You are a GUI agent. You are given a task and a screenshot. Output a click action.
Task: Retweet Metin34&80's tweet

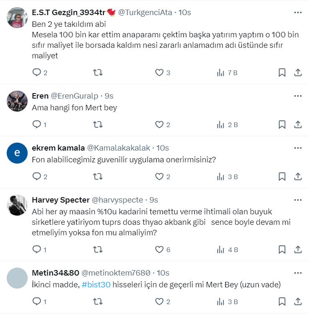point(98,302)
